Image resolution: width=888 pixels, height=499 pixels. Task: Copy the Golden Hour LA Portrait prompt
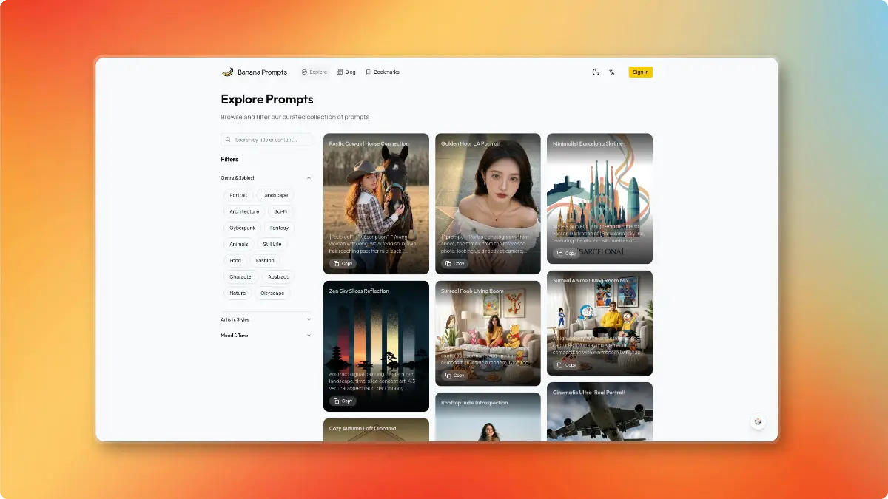[x=454, y=264]
